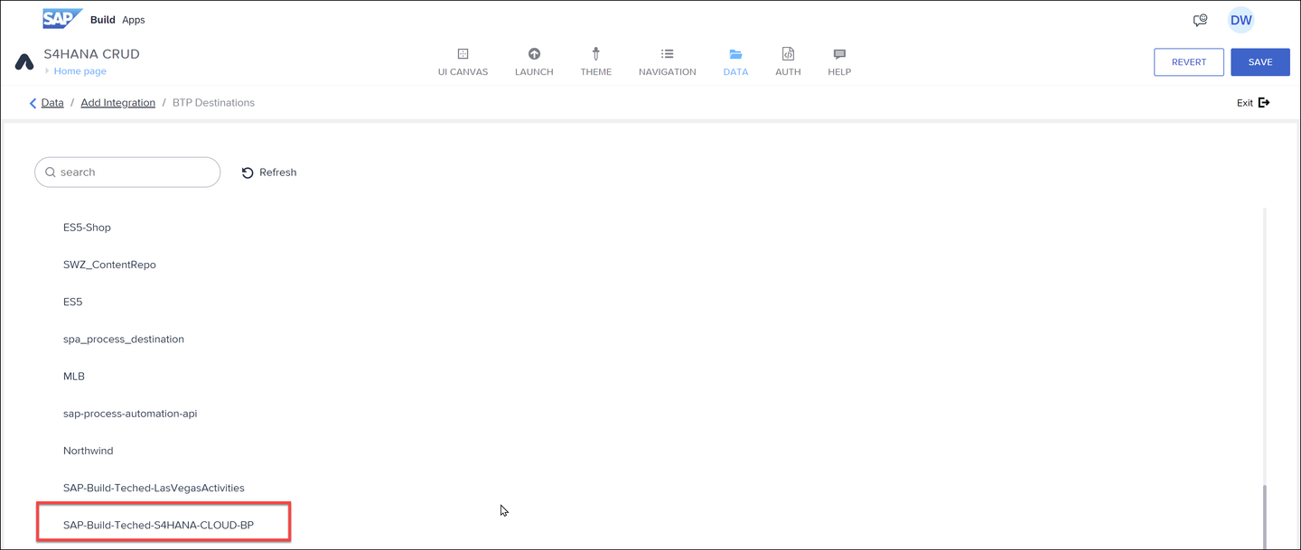
Task: Click the Save button
Action: [1260, 62]
